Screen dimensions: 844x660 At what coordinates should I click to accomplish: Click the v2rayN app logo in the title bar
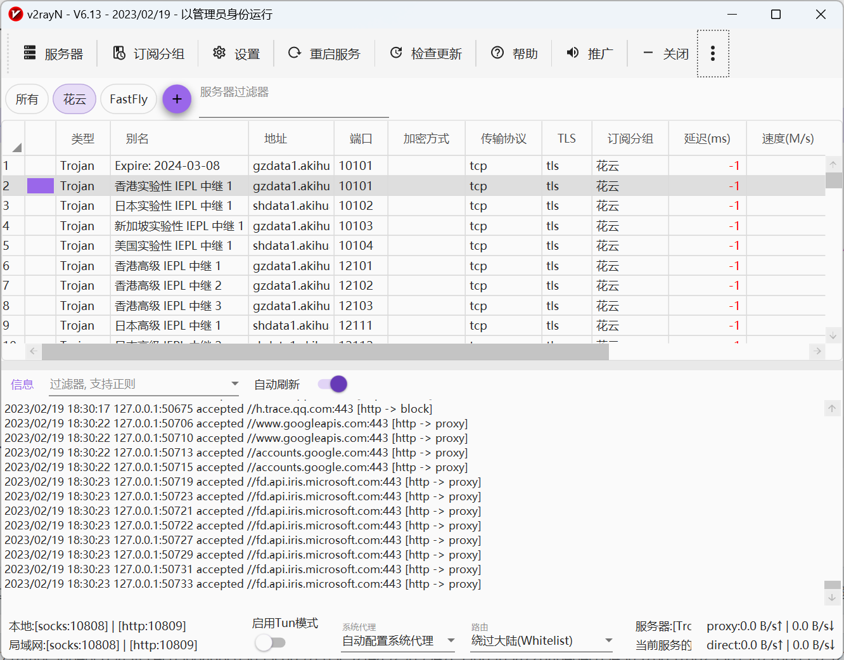[15, 14]
